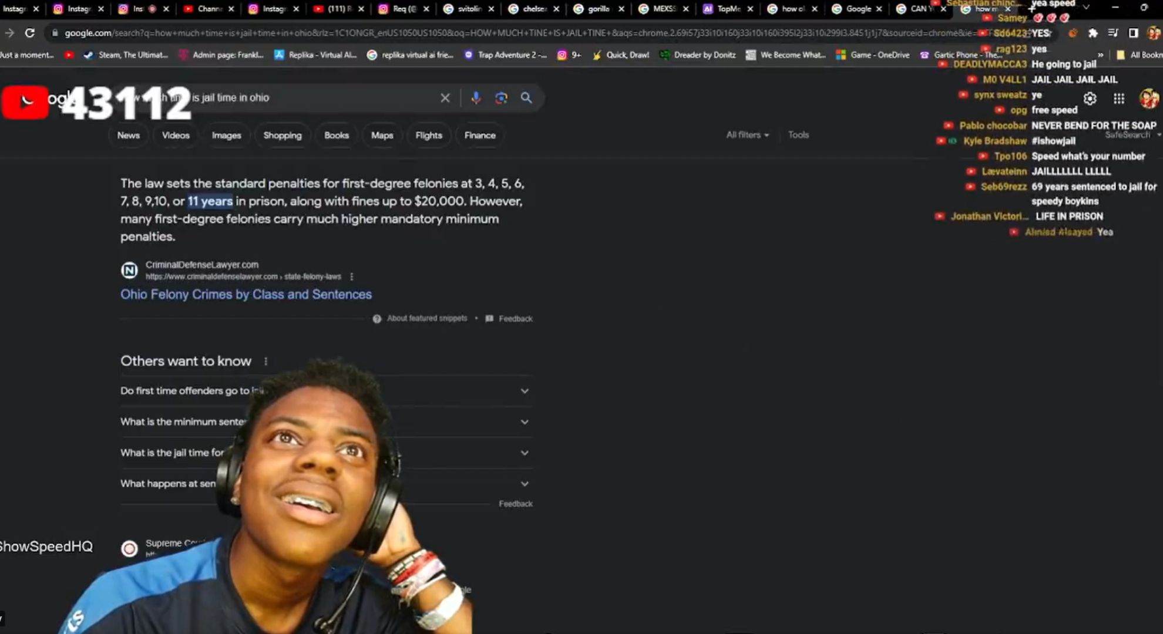Select the Images filter tab
This screenshot has height=634, width=1163.
(226, 136)
